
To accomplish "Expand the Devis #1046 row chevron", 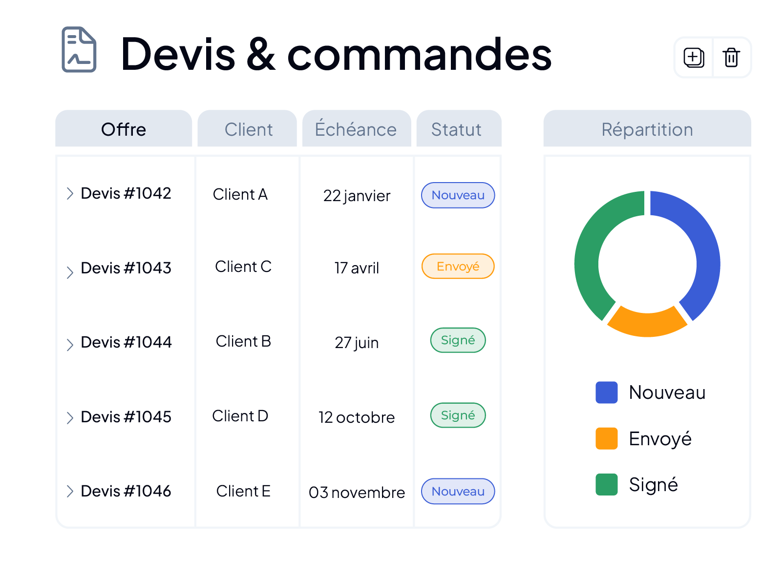I will tap(70, 491).
